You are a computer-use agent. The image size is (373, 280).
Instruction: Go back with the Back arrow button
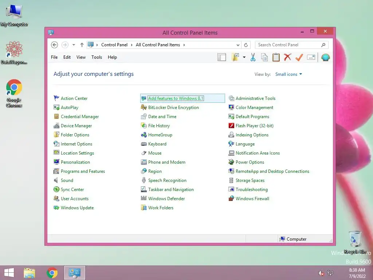55,45
